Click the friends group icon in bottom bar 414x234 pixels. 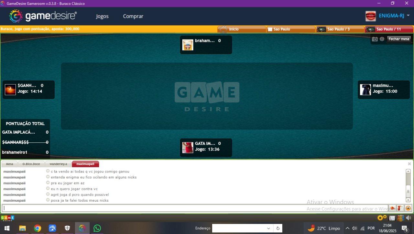400,218
